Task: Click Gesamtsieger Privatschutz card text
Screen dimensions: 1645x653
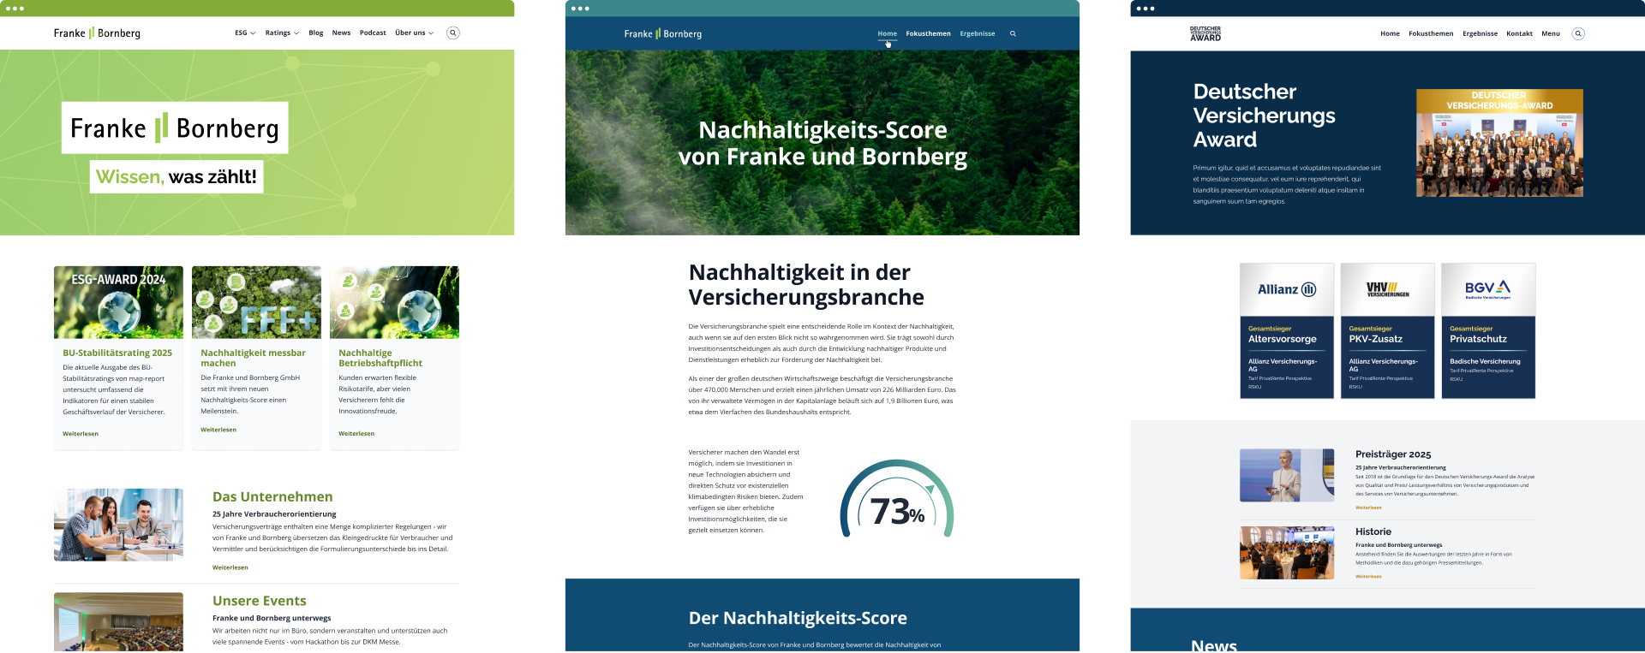Action: point(1478,335)
